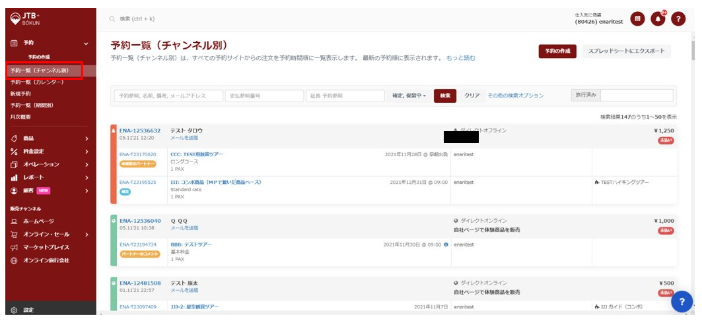
Task: Click the マーケットプレイス megaphone icon
Action: 14,247
